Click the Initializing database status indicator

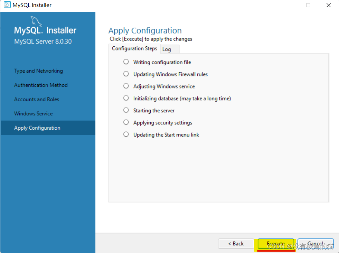tap(126, 98)
